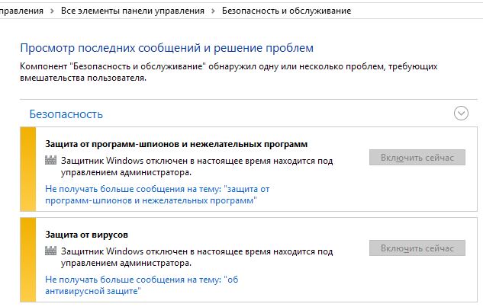Stop messages about spyware and unwanted programs
Viewport: 483px width, 307px height.
pyautogui.click(x=158, y=194)
